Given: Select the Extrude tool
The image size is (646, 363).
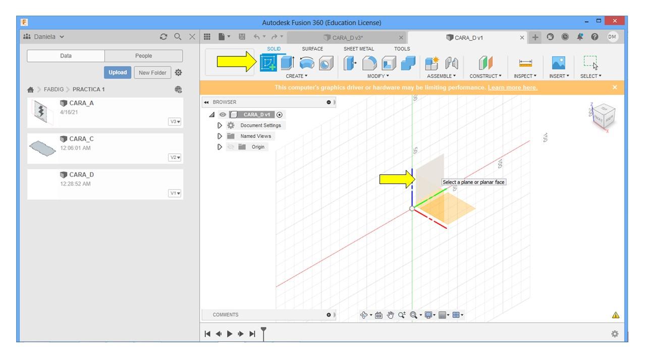Looking at the screenshot, I should (288, 63).
